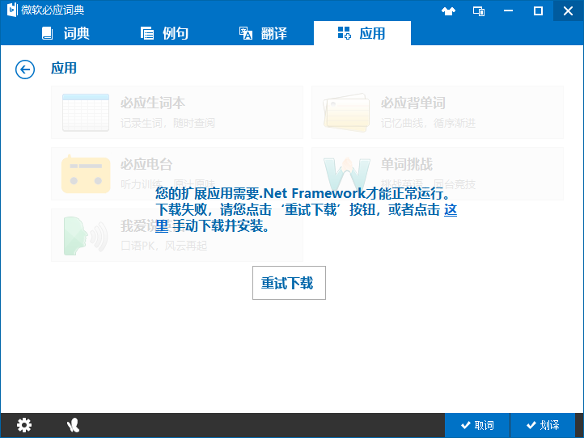Launch the 单词挑战 W icon
The width and height of the screenshot is (584, 438).
click(347, 174)
